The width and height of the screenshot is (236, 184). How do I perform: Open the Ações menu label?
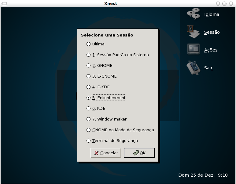(211, 50)
